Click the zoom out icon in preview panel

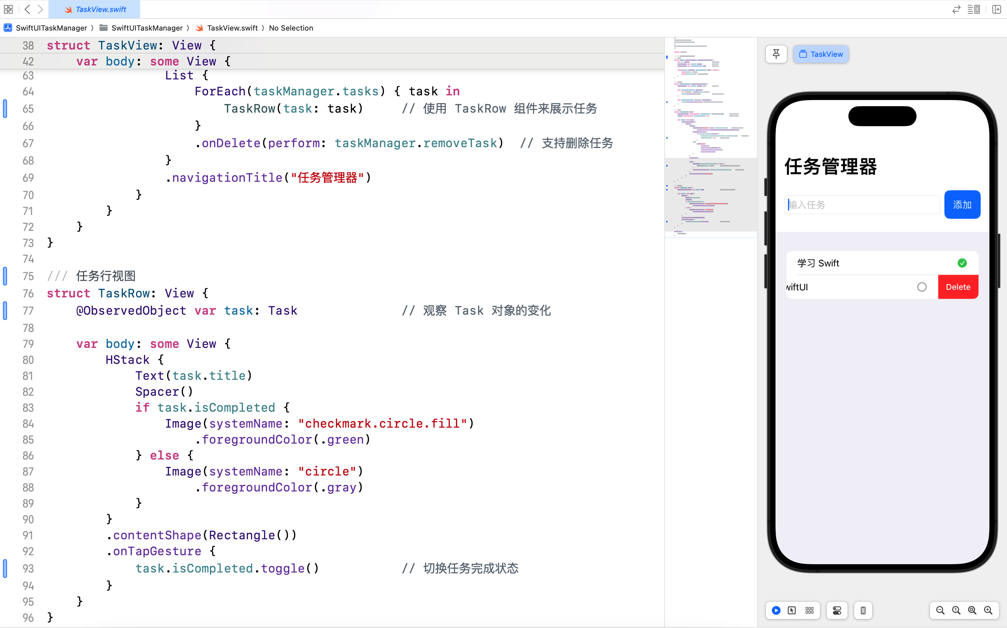coord(940,611)
